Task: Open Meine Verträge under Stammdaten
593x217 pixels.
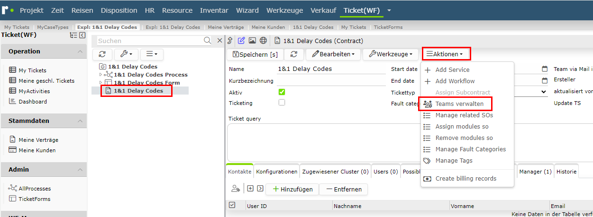Action: [x=34, y=140]
